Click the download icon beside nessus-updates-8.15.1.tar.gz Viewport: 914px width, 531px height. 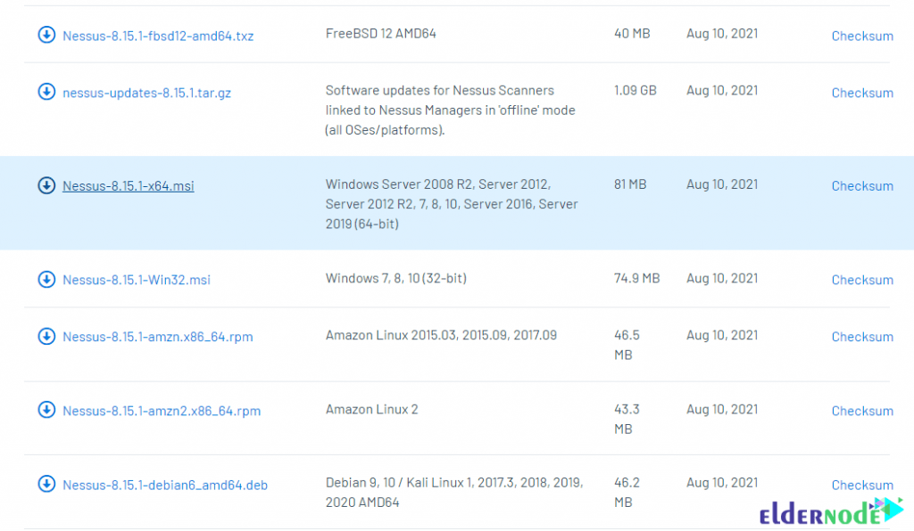[46, 92]
